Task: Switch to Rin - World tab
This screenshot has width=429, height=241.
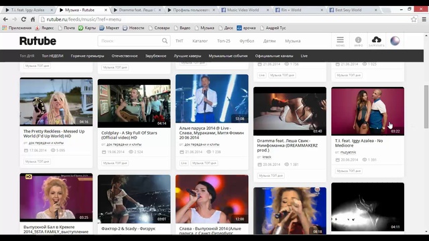Action: coord(299,10)
